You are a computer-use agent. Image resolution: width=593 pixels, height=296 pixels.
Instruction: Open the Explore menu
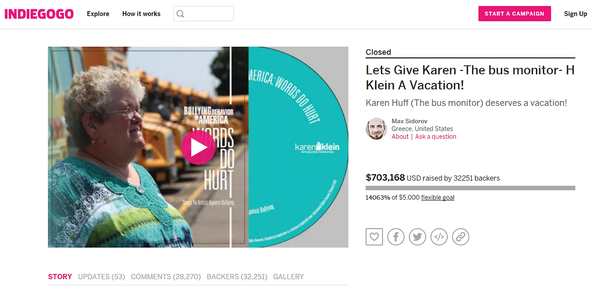point(98,14)
